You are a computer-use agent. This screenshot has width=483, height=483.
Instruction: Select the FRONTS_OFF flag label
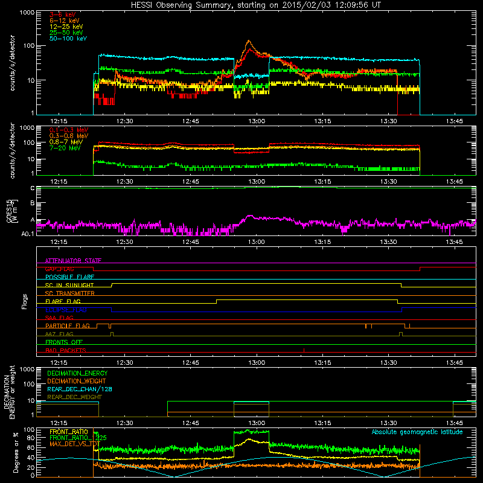[64, 342]
